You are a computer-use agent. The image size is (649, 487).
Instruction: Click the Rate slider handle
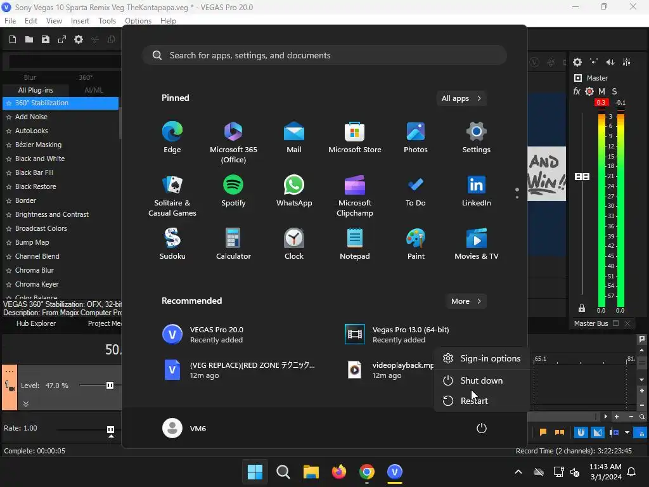110,430
